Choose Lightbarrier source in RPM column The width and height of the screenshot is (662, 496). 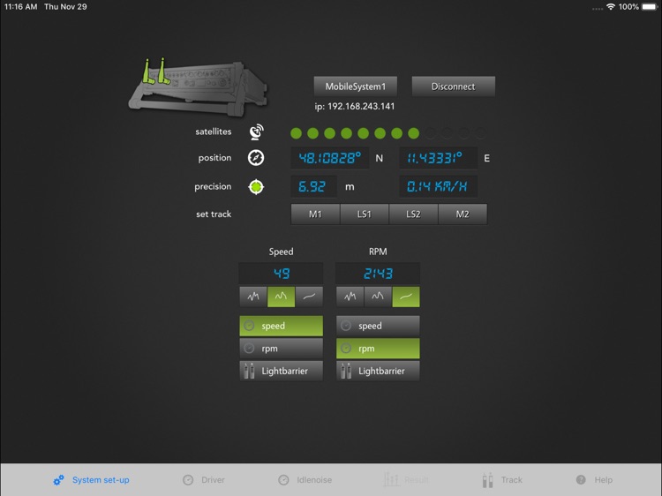tap(378, 371)
